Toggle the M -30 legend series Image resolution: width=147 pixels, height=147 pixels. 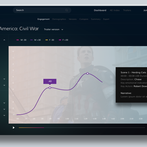click(21, 40)
